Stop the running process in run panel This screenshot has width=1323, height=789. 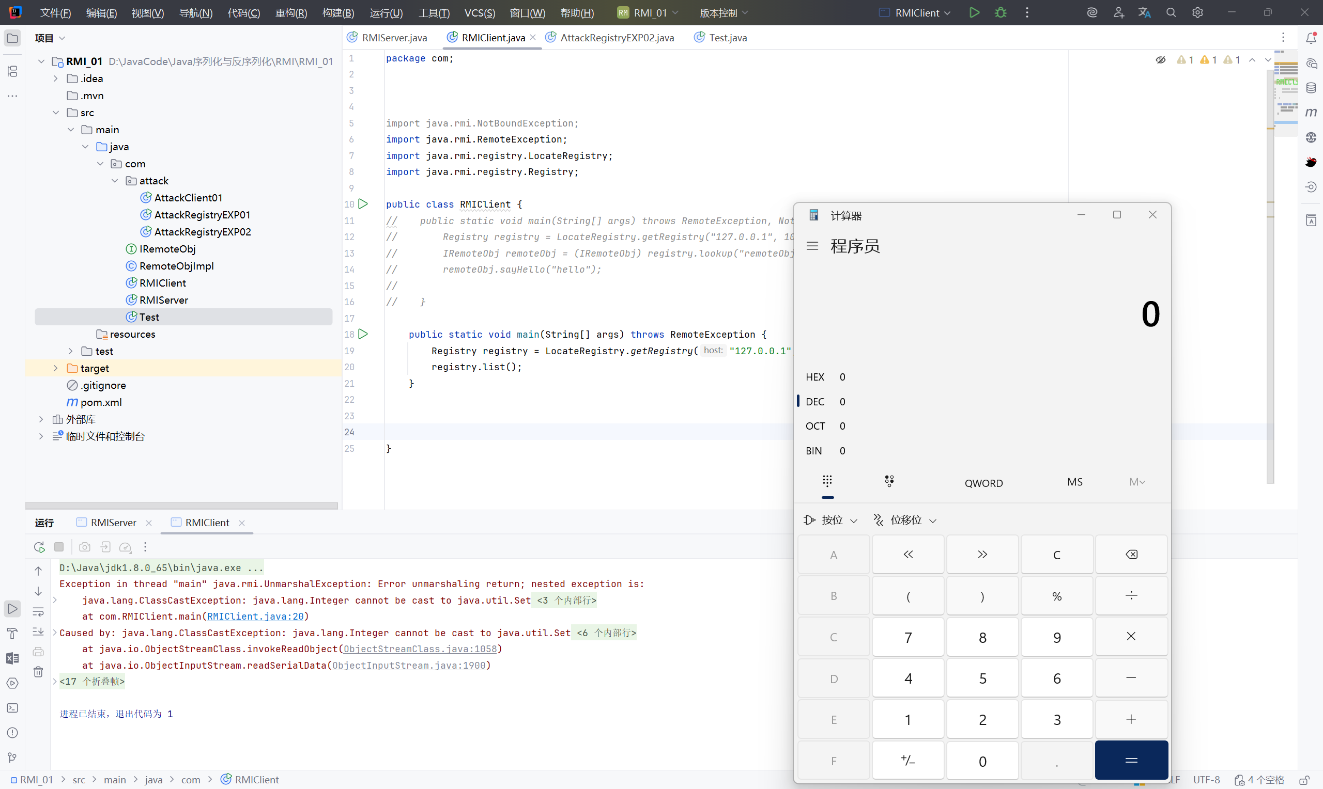click(x=59, y=546)
